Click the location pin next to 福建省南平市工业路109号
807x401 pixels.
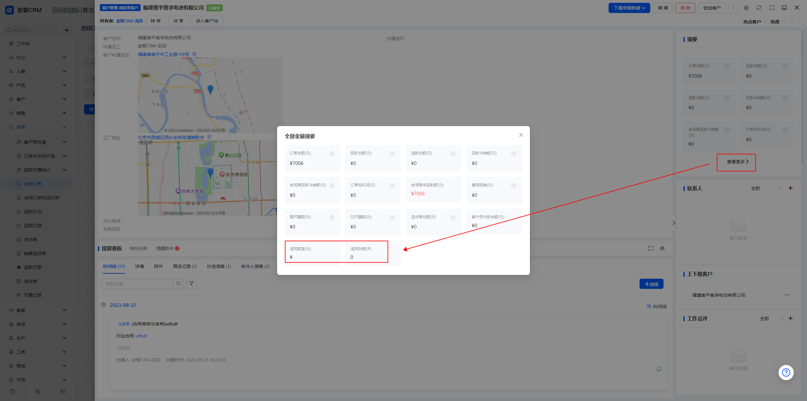pos(194,54)
